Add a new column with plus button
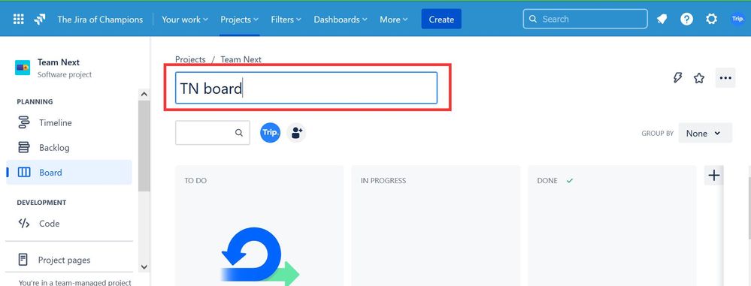Screen dimensions: 751x286 point(713,176)
